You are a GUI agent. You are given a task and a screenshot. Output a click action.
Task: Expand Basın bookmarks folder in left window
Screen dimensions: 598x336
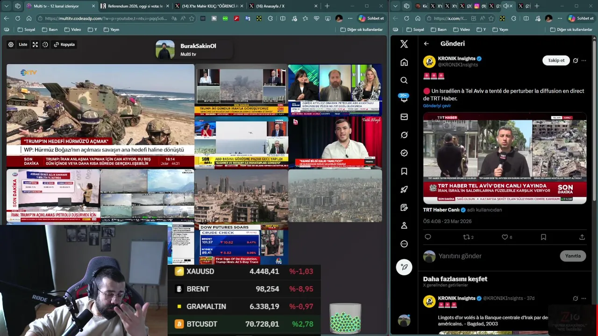[x=50, y=29]
